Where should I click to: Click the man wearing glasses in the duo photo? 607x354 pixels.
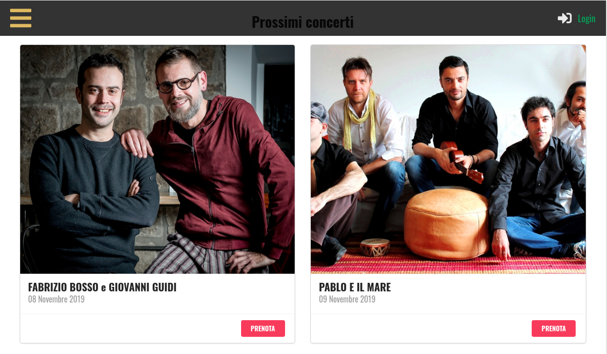(x=212, y=162)
